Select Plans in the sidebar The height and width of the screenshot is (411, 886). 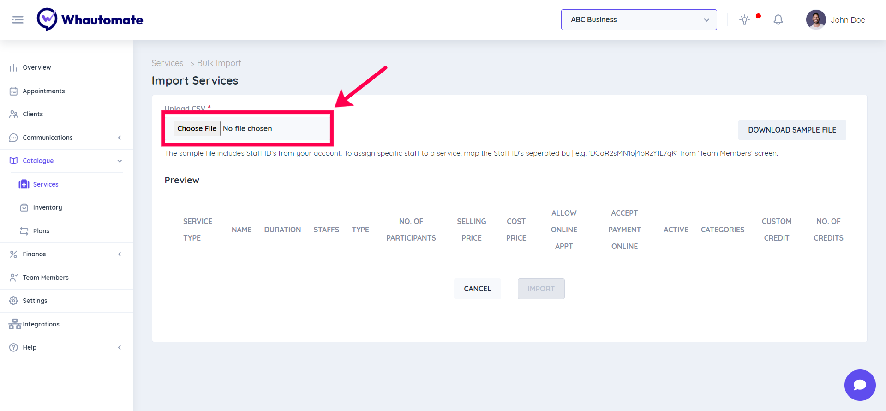[x=41, y=231]
